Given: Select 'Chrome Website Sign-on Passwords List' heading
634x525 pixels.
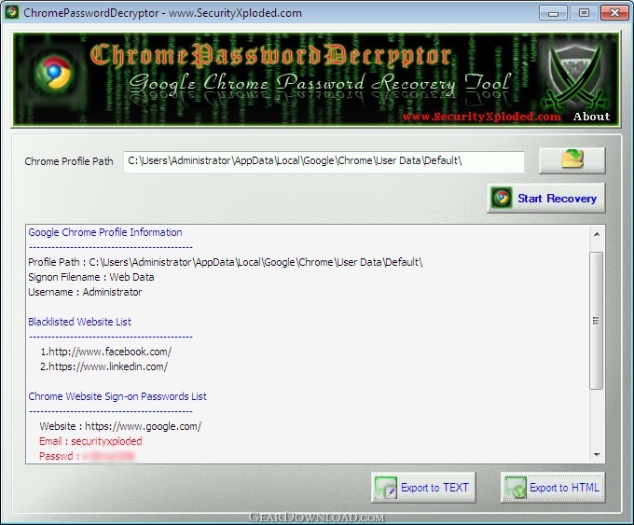Looking at the screenshot, I should pos(117,396).
